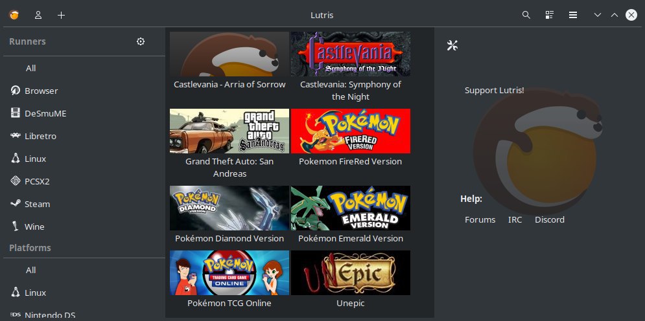Open the Support Lutris! link
The height and width of the screenshot is (321, 645).
pyautogui.click(x=494, y=91)
